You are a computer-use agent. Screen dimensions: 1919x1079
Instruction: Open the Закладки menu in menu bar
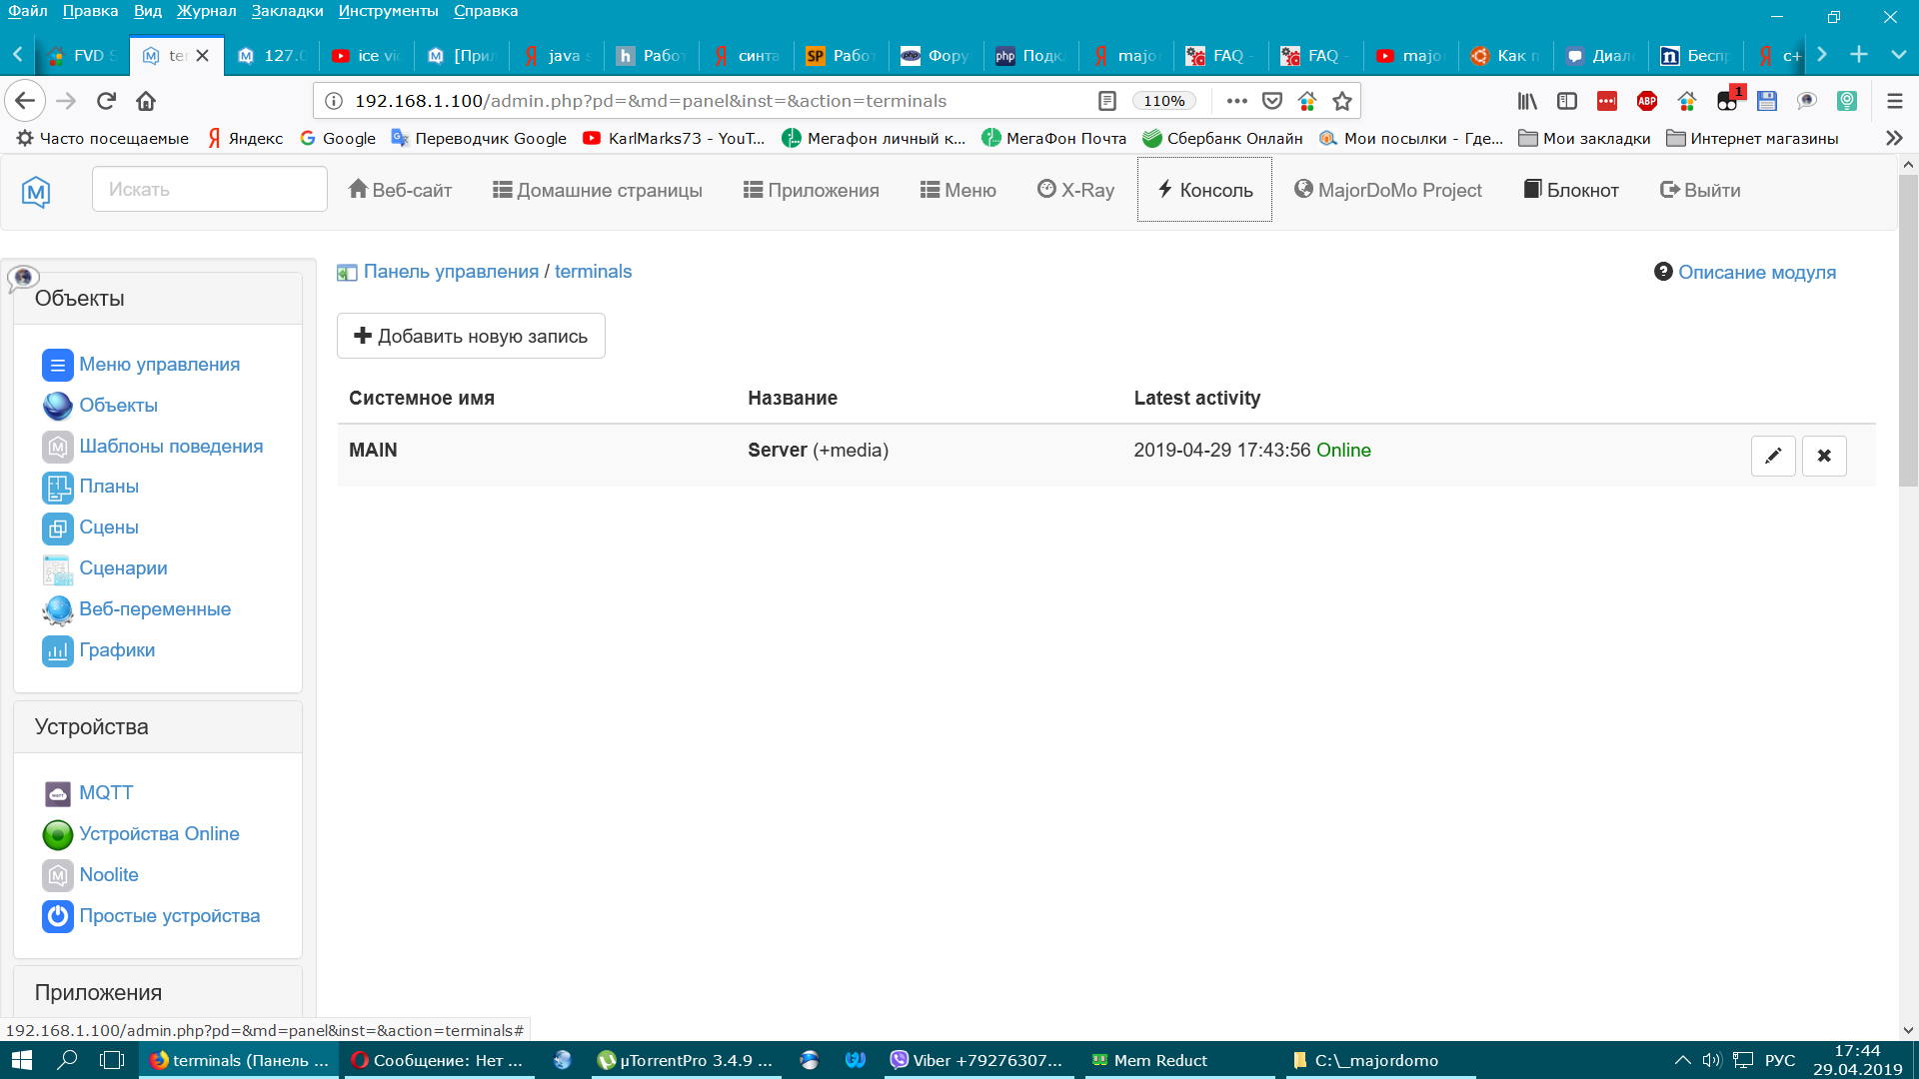pos(287,11)
